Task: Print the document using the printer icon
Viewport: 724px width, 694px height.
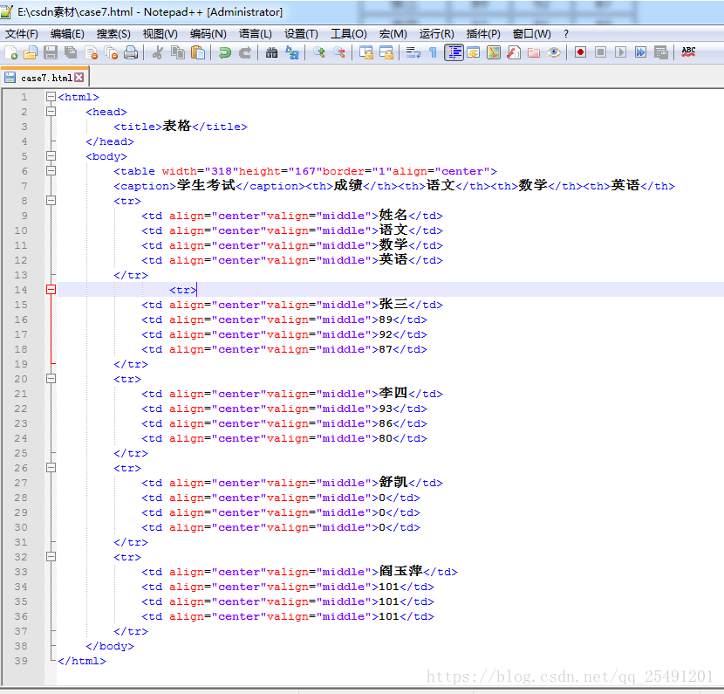Action: (x=131, y=52)
